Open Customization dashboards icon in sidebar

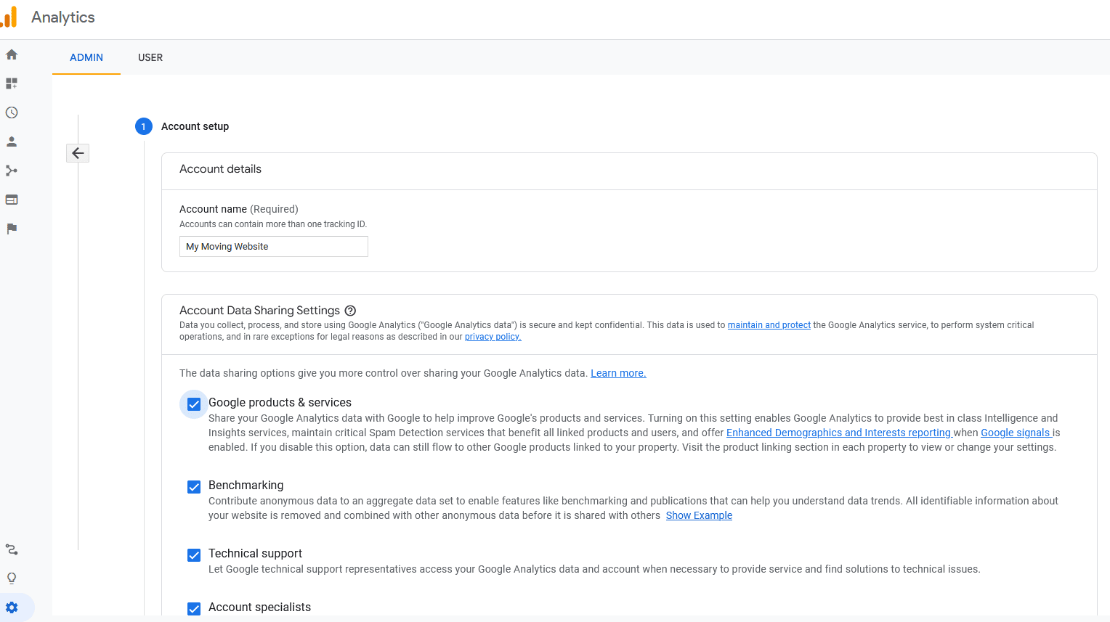tap(12, 83)
